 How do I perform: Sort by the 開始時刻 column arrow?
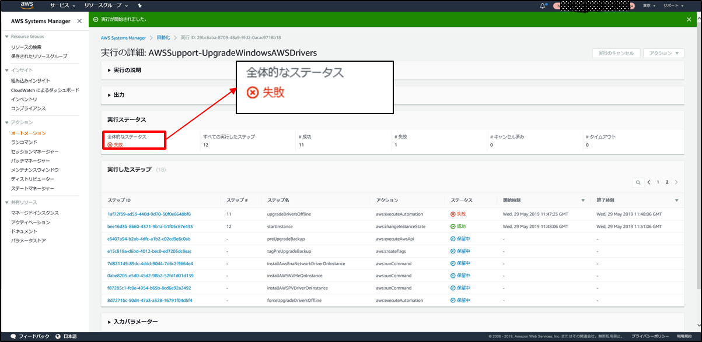pos(582,200)
